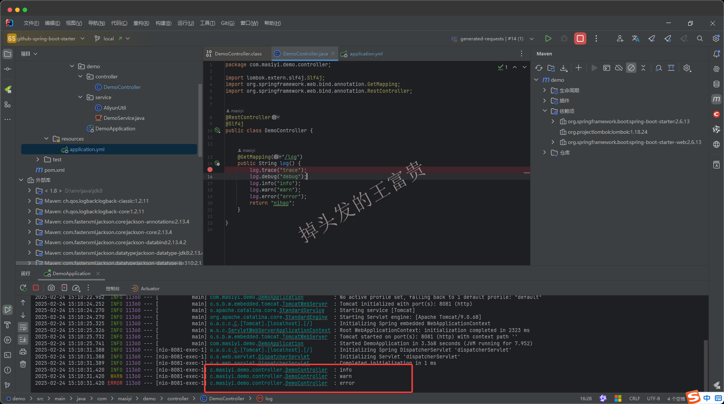Collapse the demo package folder
This screenshot has width=724, height=404.
tap(72, 66)
